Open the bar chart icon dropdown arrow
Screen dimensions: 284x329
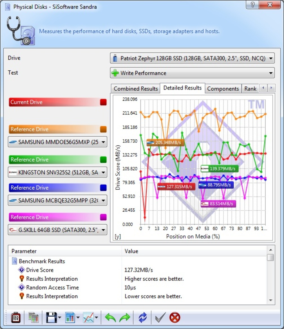tap(78, 317)
